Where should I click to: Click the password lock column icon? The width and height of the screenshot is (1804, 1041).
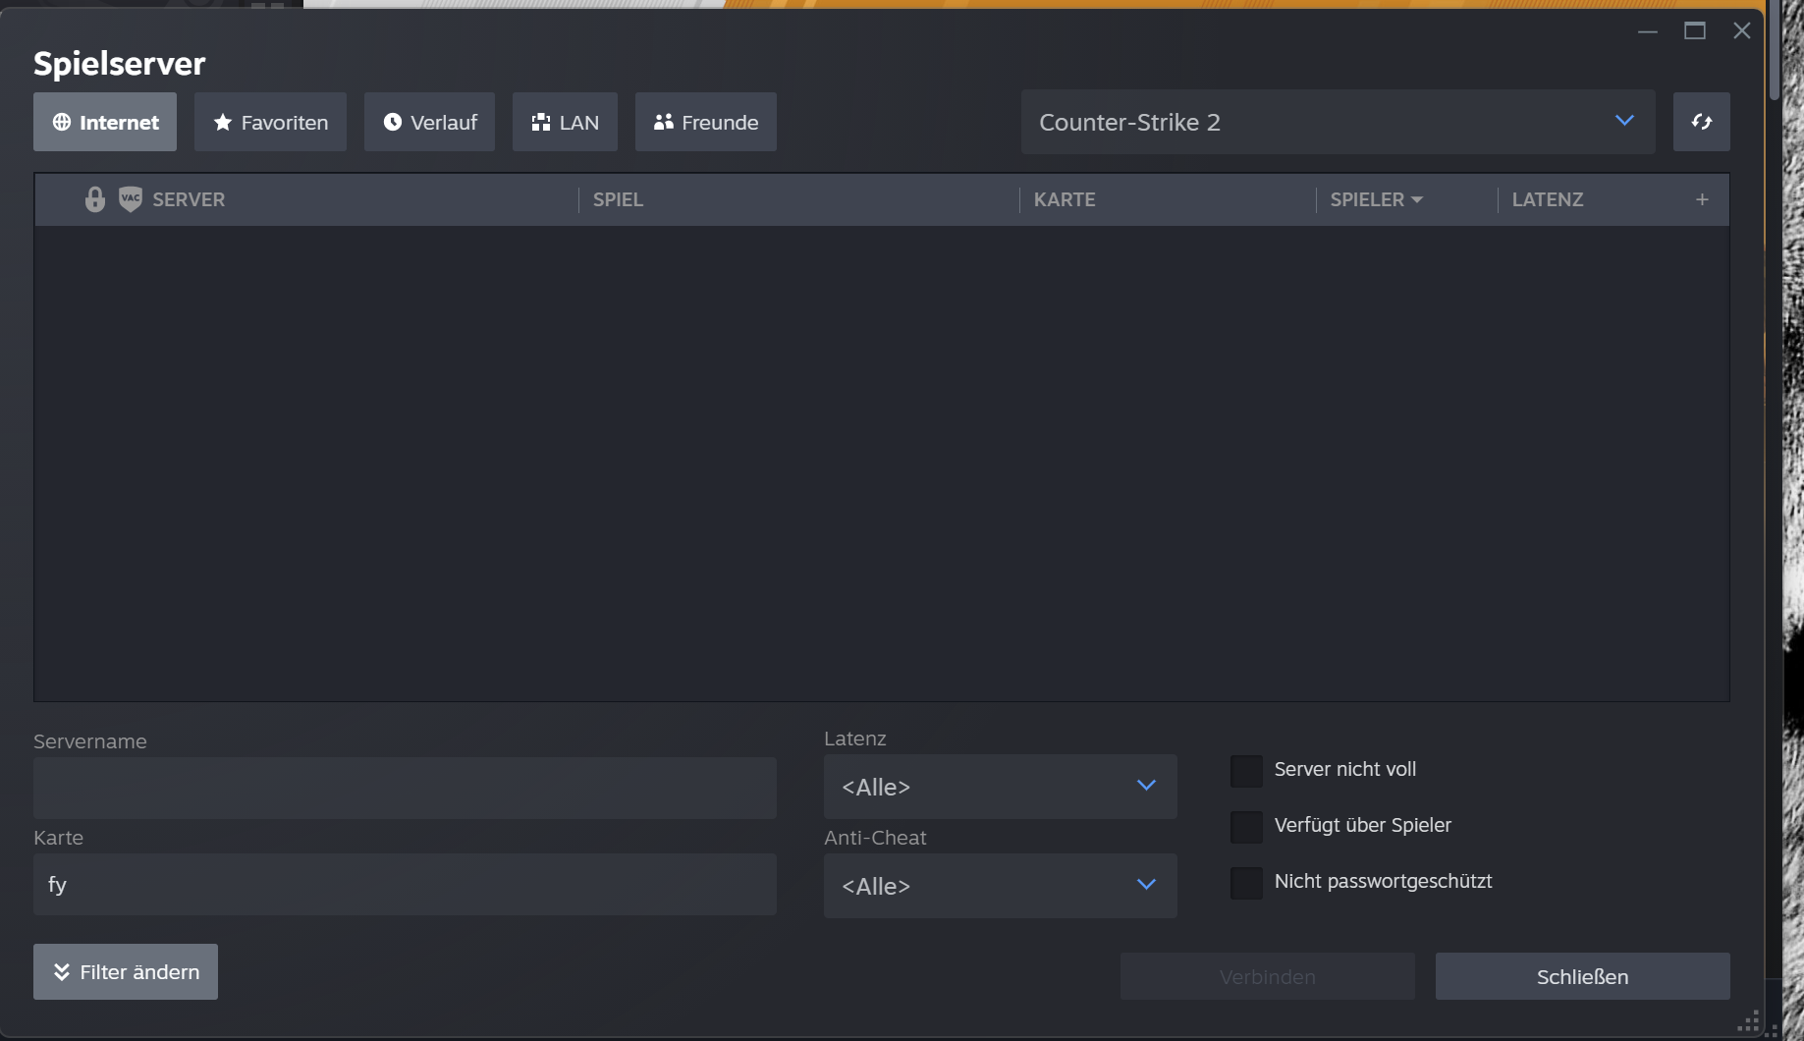[94, 199]
